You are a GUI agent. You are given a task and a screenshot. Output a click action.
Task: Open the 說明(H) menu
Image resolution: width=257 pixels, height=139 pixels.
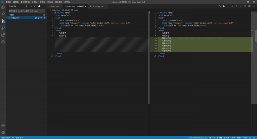67,2
